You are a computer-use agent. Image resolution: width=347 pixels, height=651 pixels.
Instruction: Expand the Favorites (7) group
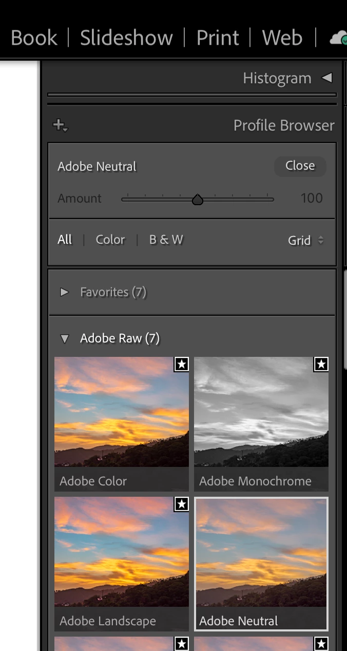coord(64,292)
